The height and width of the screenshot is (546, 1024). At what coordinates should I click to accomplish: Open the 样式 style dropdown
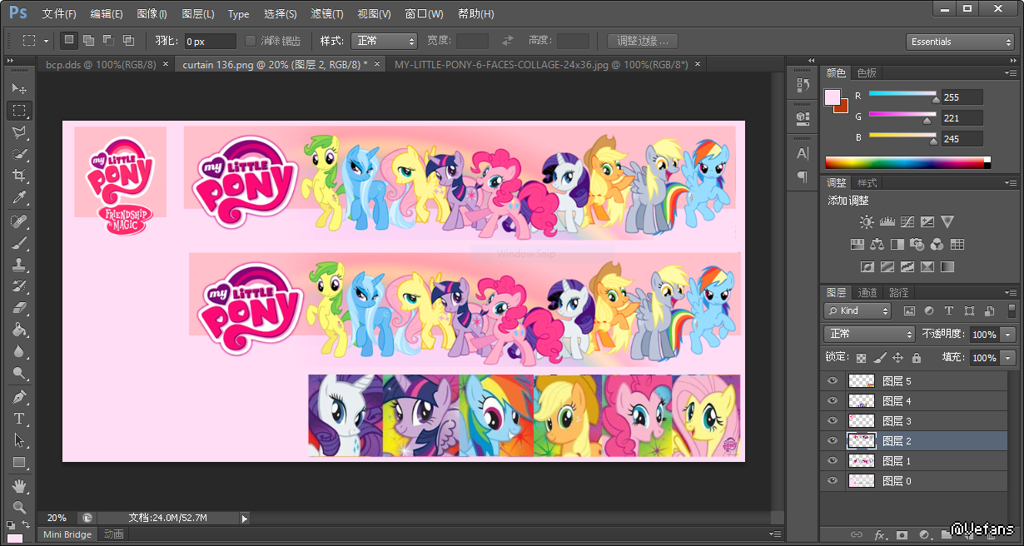click(384, 41)
